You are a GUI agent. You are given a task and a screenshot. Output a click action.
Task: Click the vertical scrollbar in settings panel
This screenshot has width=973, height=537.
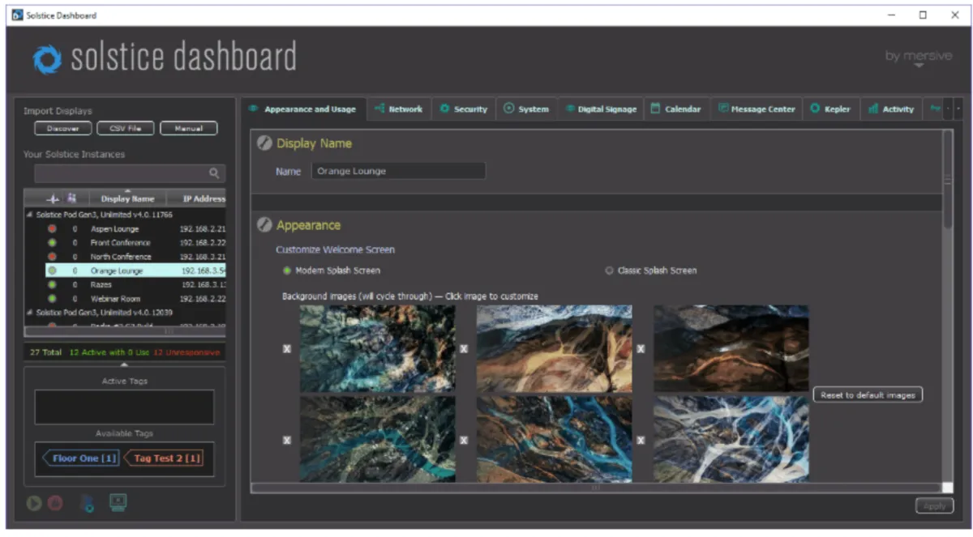947,178
